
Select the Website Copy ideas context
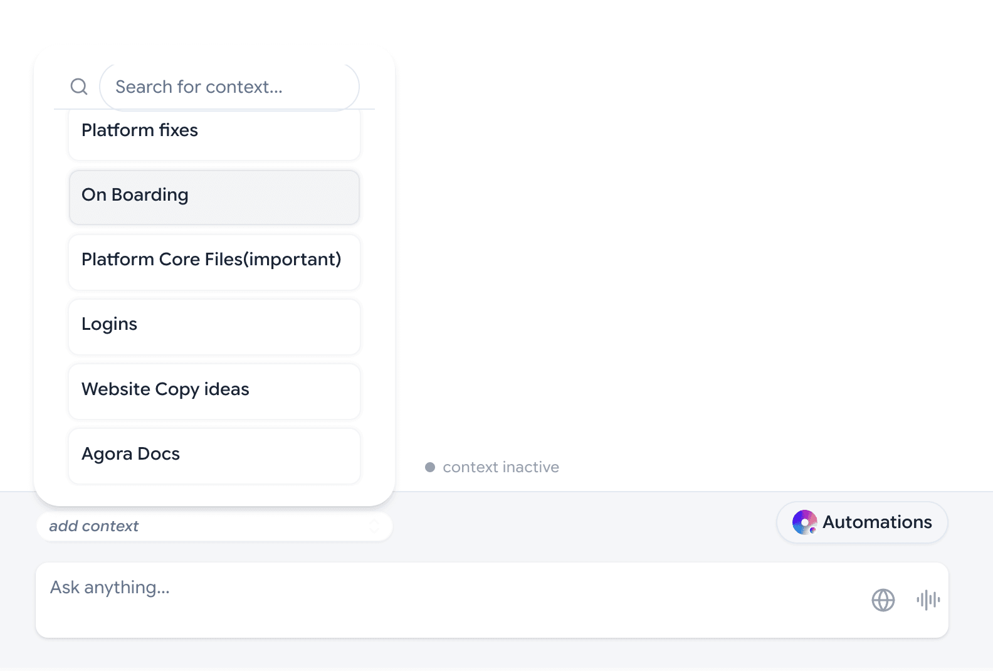coord(214,391)
